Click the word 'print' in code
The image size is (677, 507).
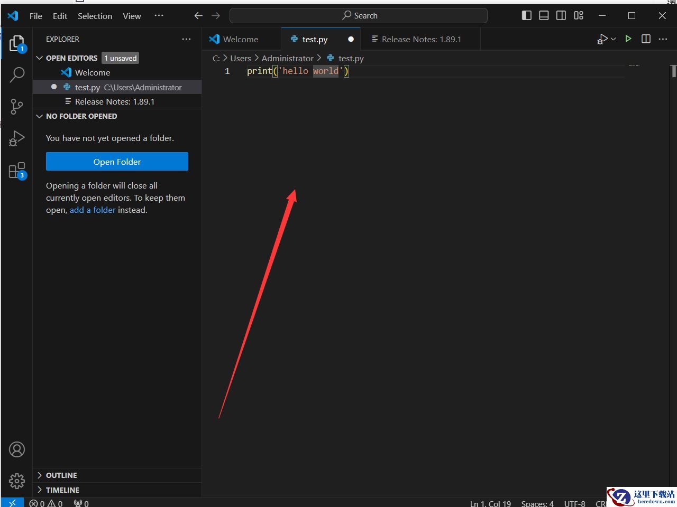point(259,71)
